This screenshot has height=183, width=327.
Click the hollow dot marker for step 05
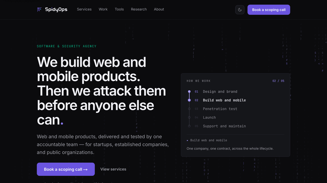[189, 126]
